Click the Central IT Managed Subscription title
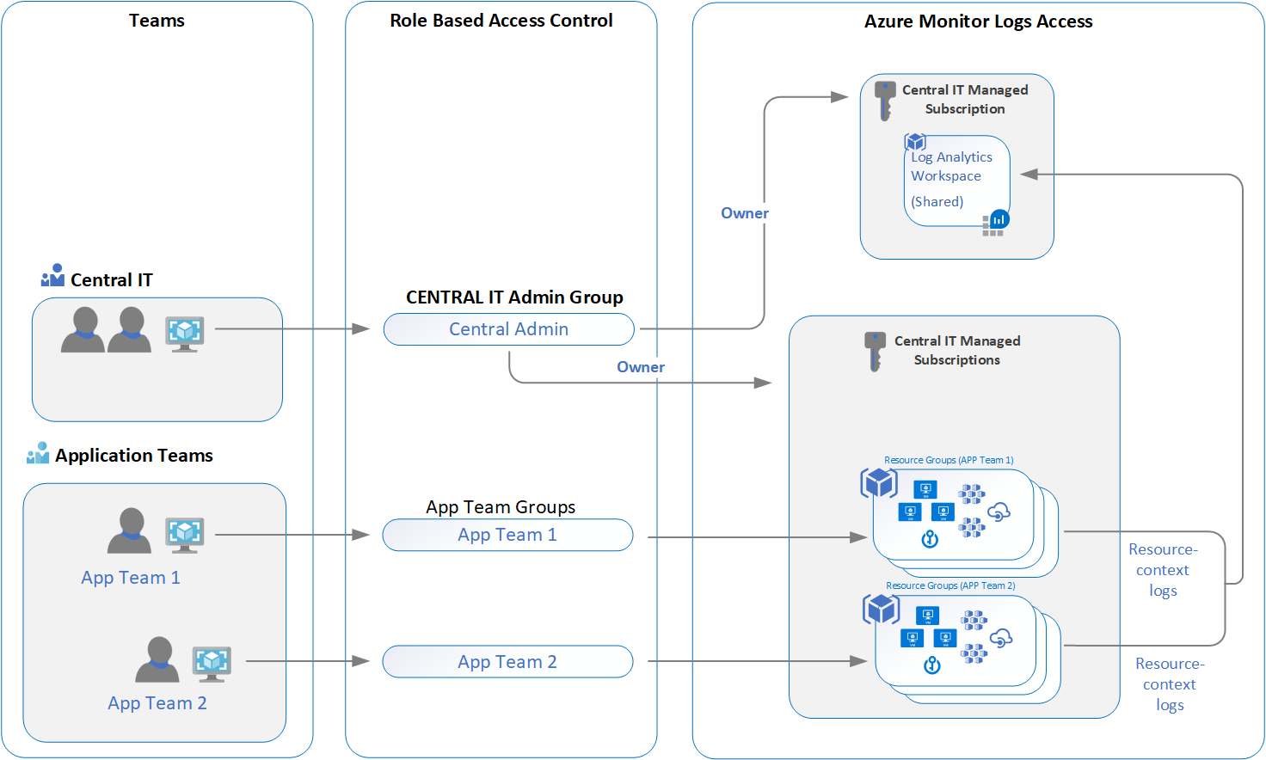Screen dimensions: 1266x760 965,100
